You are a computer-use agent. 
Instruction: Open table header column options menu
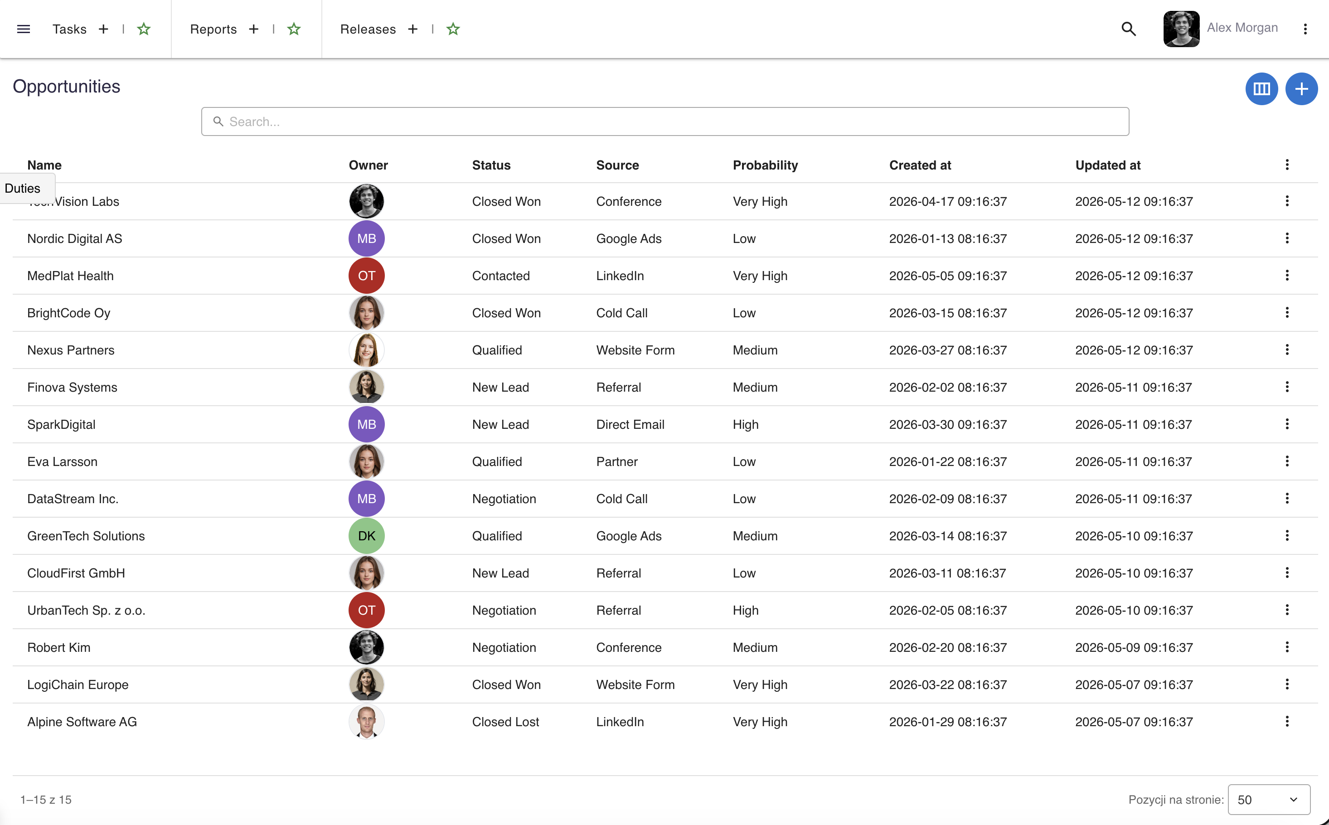[x=1287, y=165]
